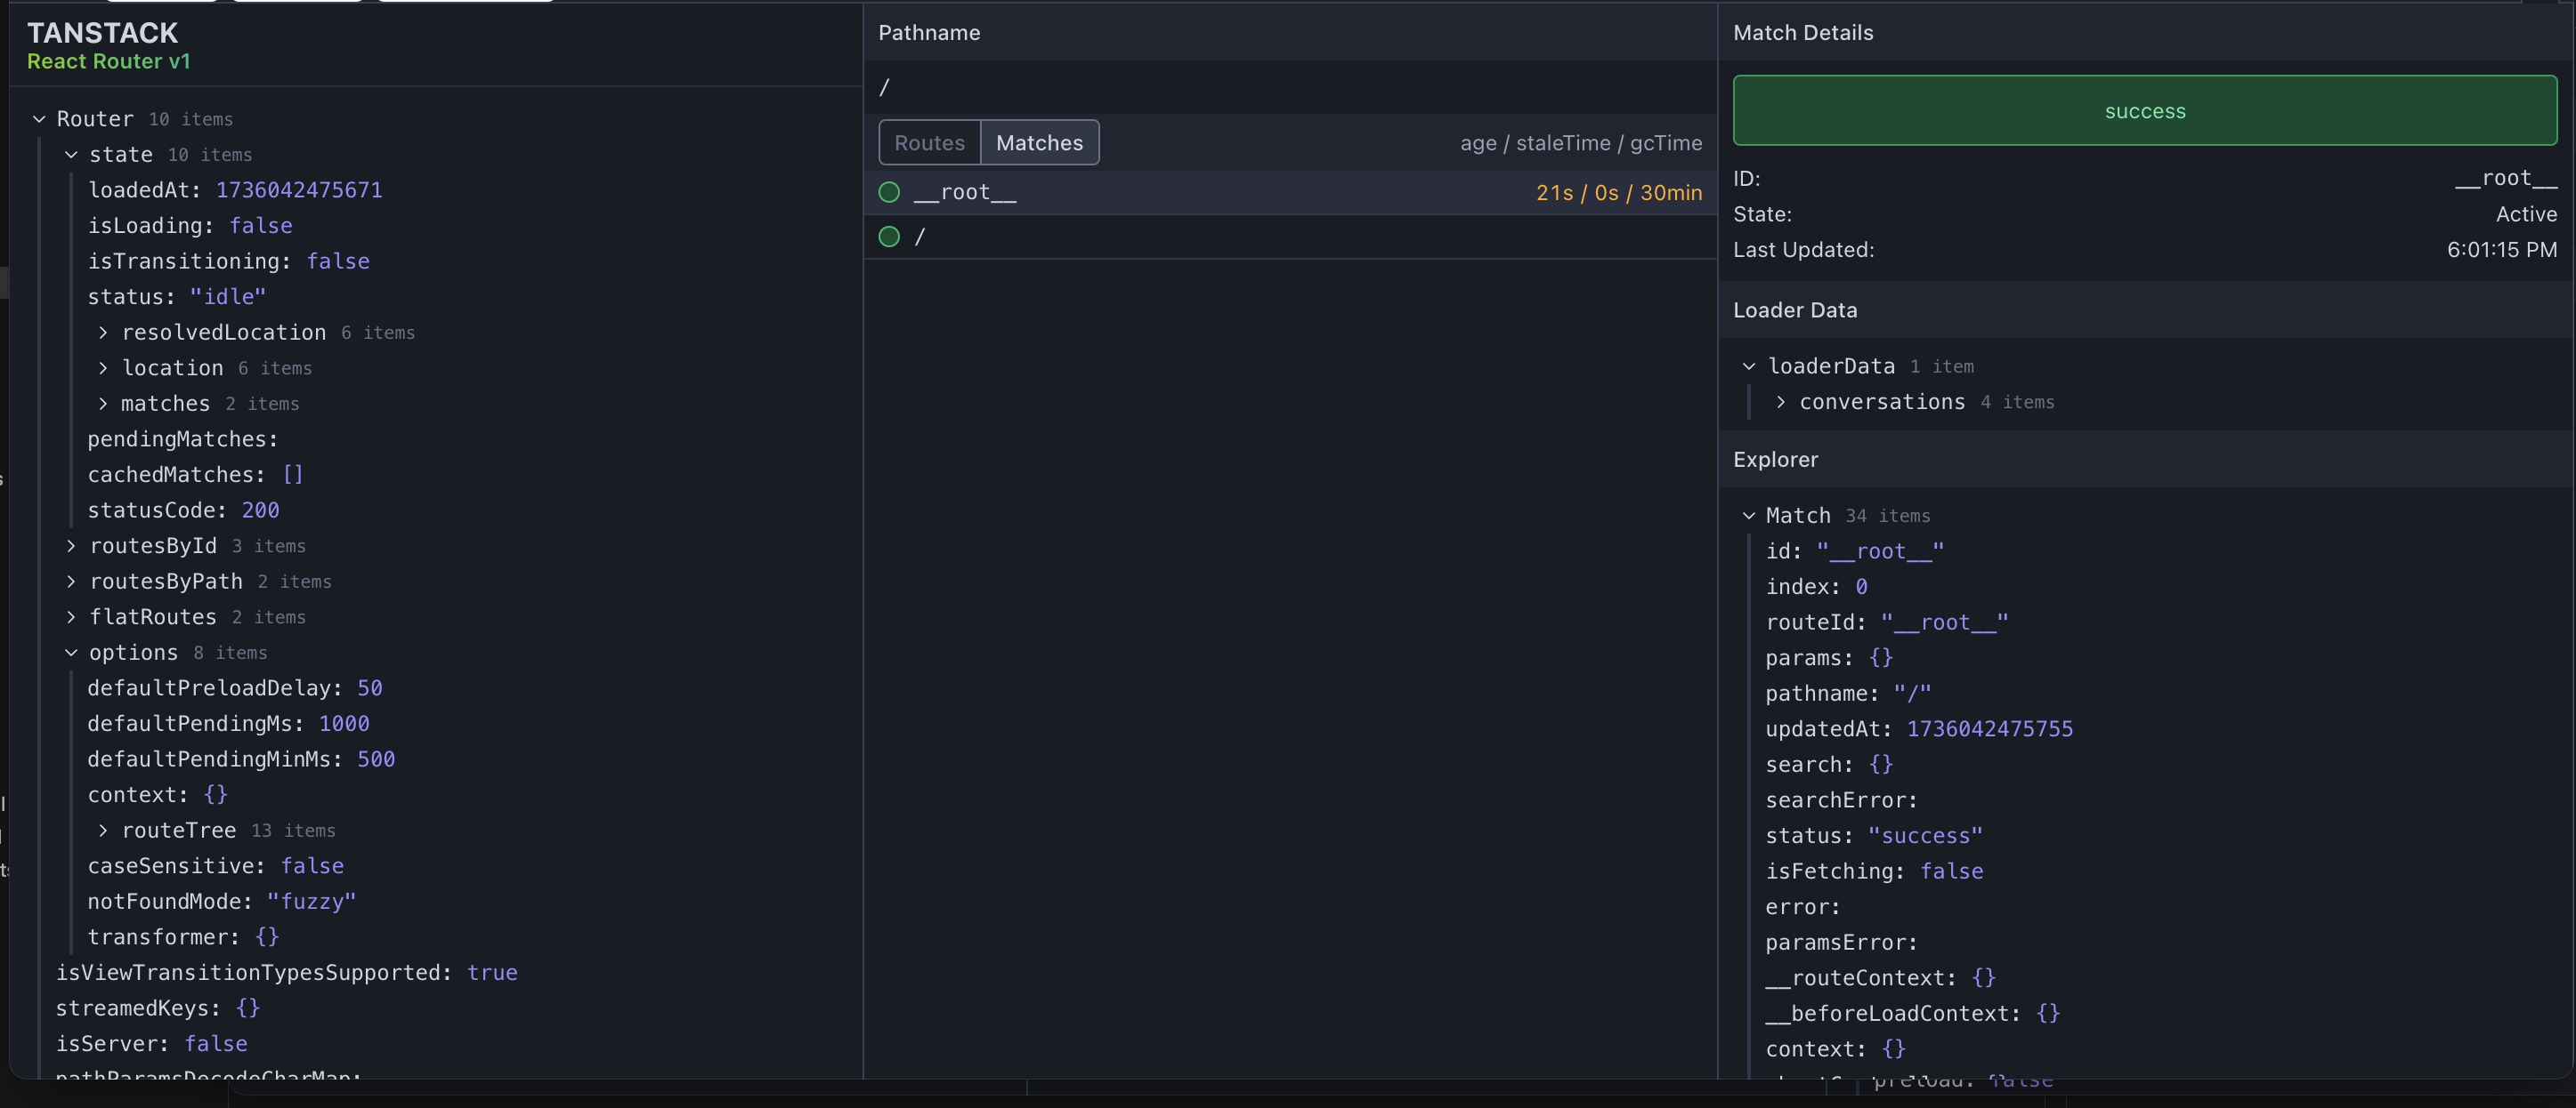Click the status: "idle" row

point(177,298)
